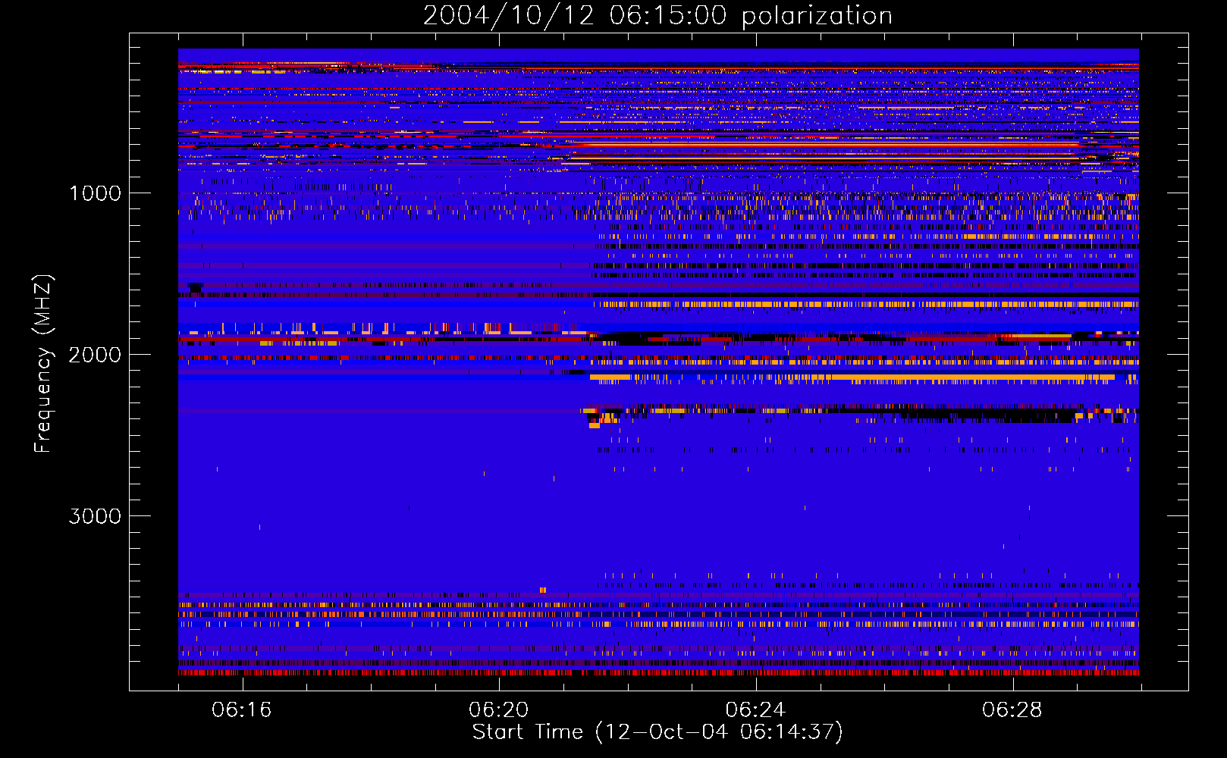Viewport: 1227px width, 758px height.
Task: Click the "06:28" time tick label
Action: (1012, 710)
